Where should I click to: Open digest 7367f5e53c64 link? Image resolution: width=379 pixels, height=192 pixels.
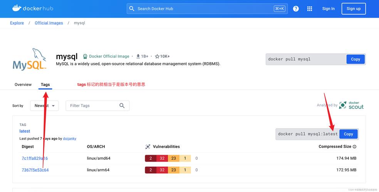click(x=35, y=170)
